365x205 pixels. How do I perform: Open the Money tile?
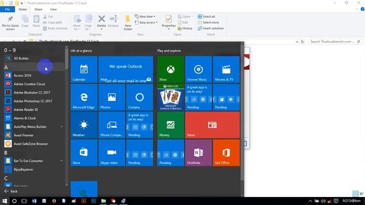(171, 125)
